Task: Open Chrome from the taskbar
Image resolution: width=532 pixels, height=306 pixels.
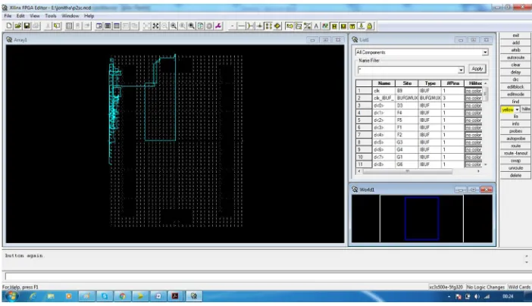Action: tap(123, 296)
